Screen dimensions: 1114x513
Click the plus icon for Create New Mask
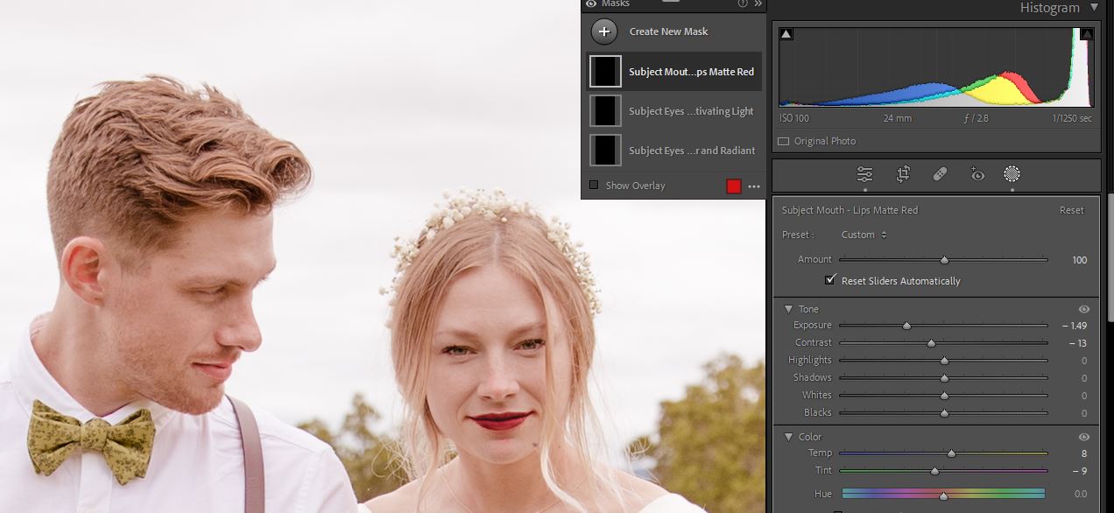point(603,32)
